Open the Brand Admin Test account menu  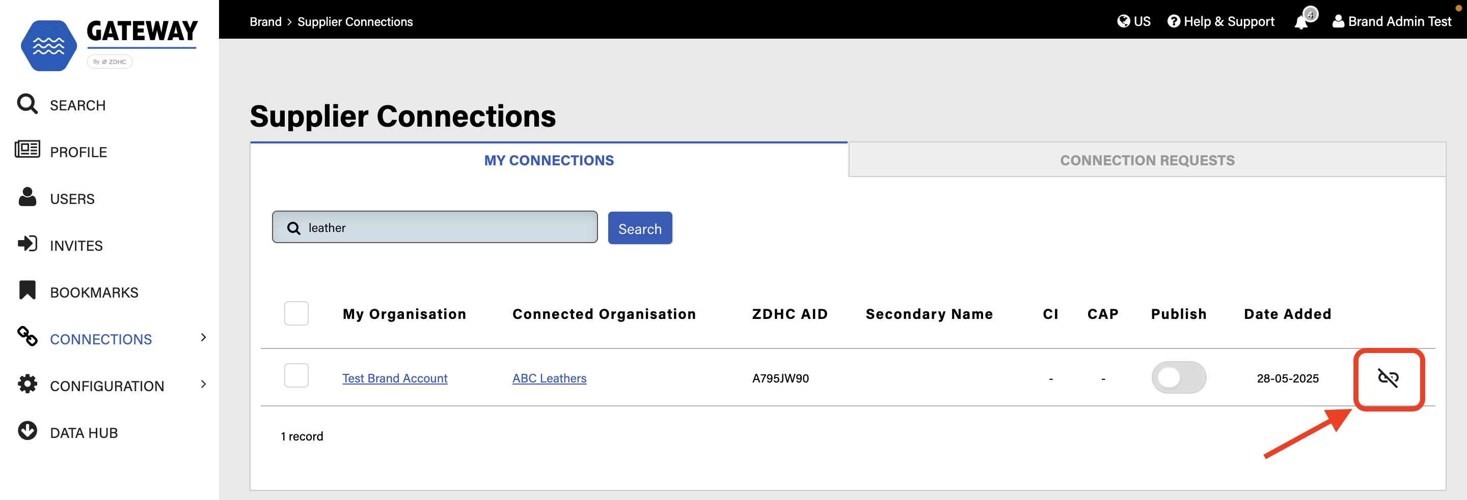1392,21
